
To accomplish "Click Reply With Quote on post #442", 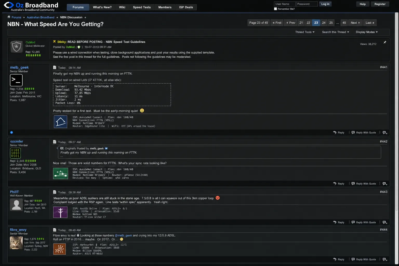I will (x=364, y=184).
